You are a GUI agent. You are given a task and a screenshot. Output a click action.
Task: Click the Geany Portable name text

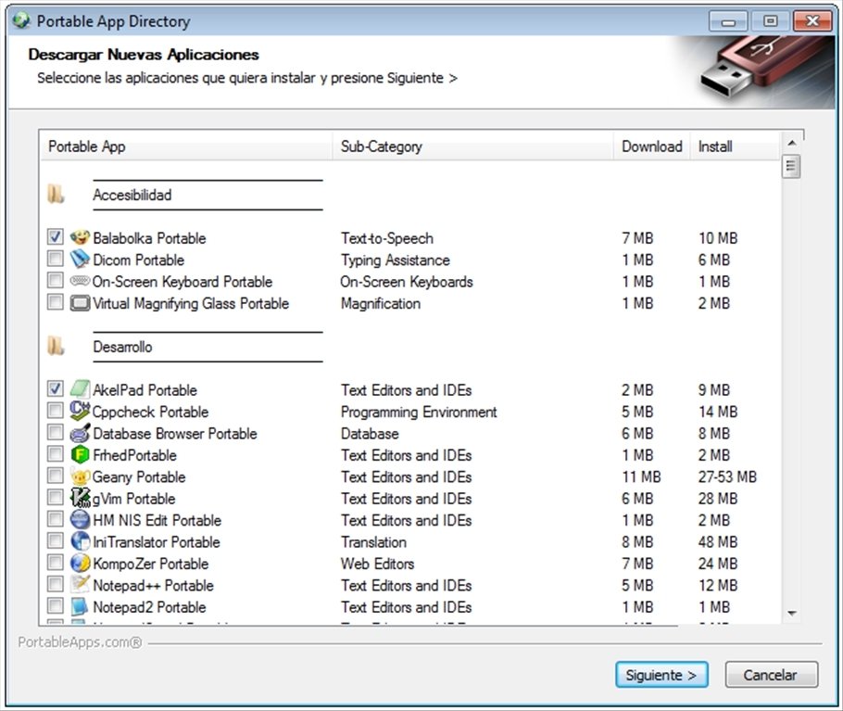[139, 477]
